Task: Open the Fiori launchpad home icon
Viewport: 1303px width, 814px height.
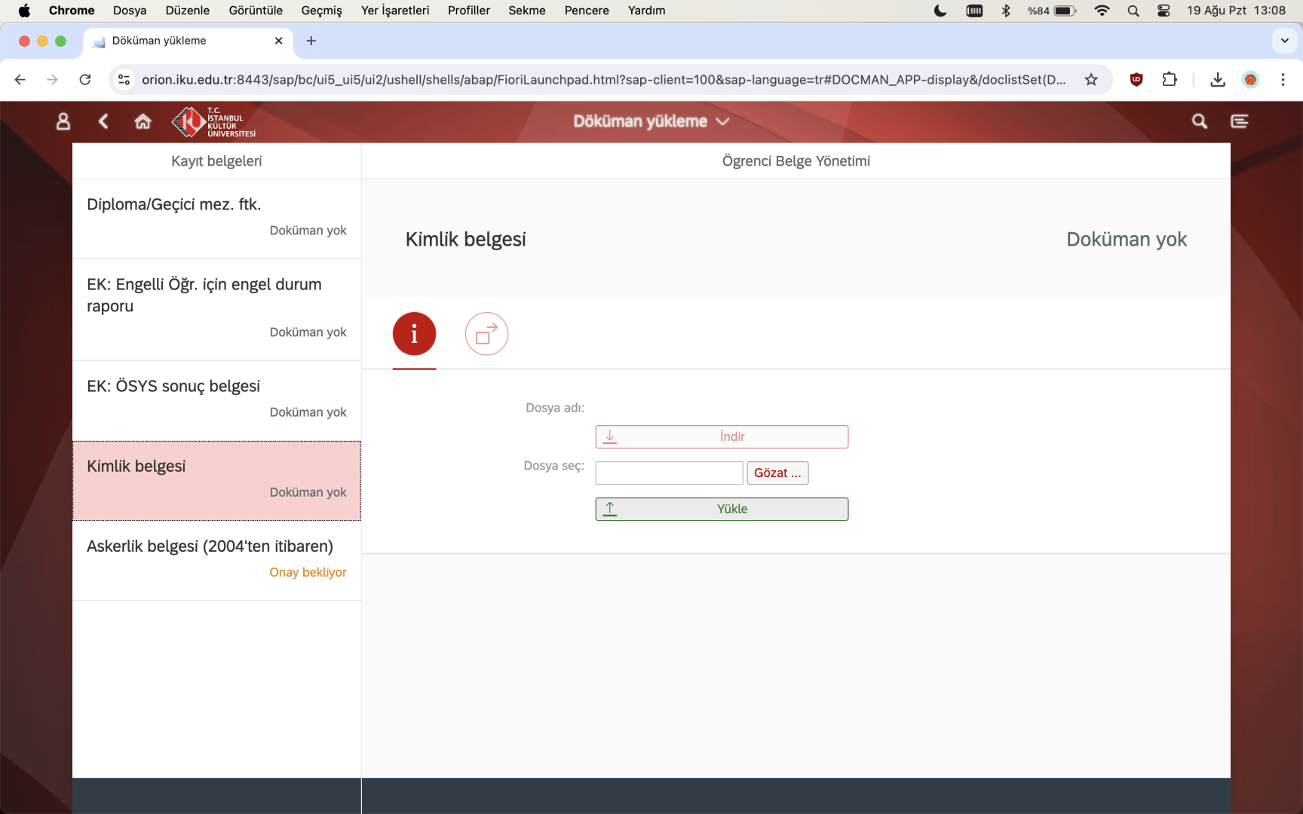Action: 143,121
